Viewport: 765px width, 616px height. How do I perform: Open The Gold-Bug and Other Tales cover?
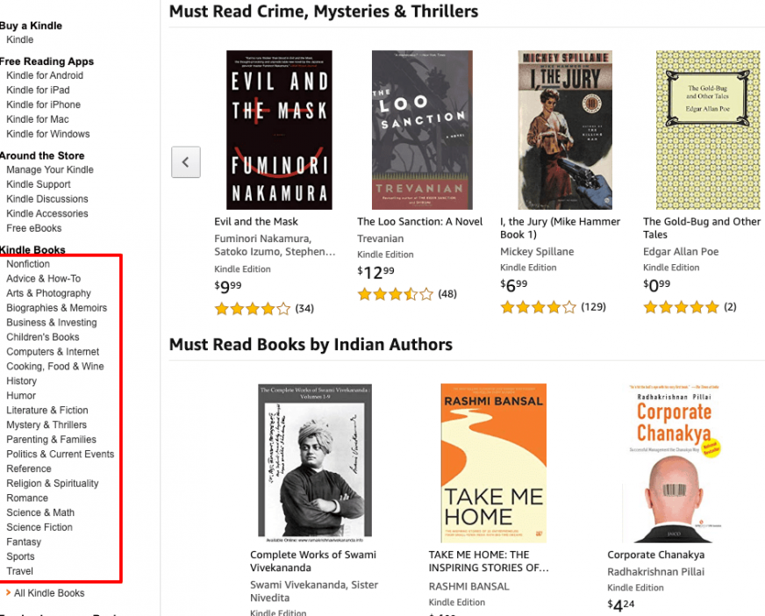[x=707, y=130]
